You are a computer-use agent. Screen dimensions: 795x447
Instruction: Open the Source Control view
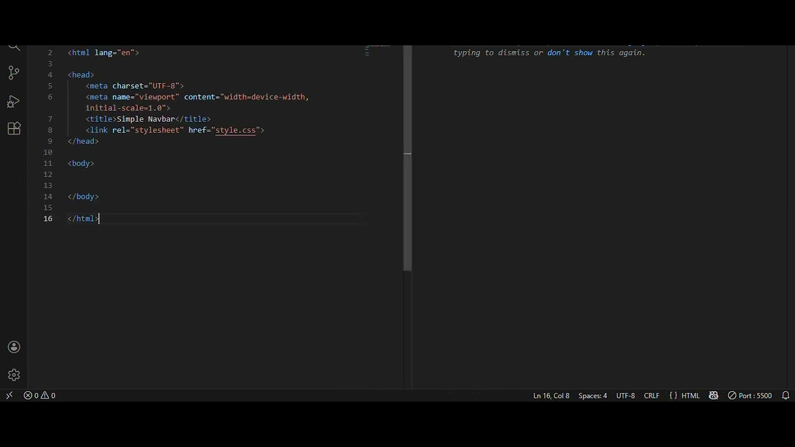coord(14,73)
